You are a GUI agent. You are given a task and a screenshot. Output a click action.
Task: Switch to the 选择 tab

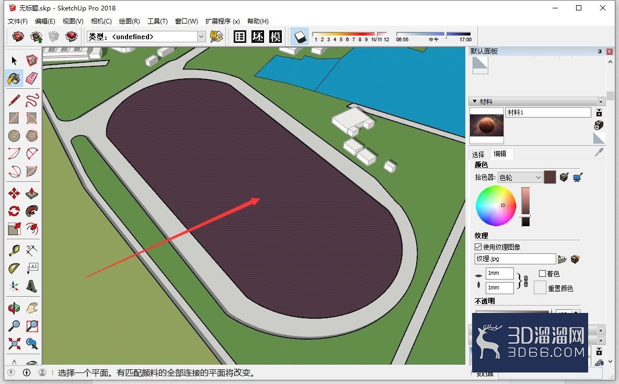tap(478, 154)
